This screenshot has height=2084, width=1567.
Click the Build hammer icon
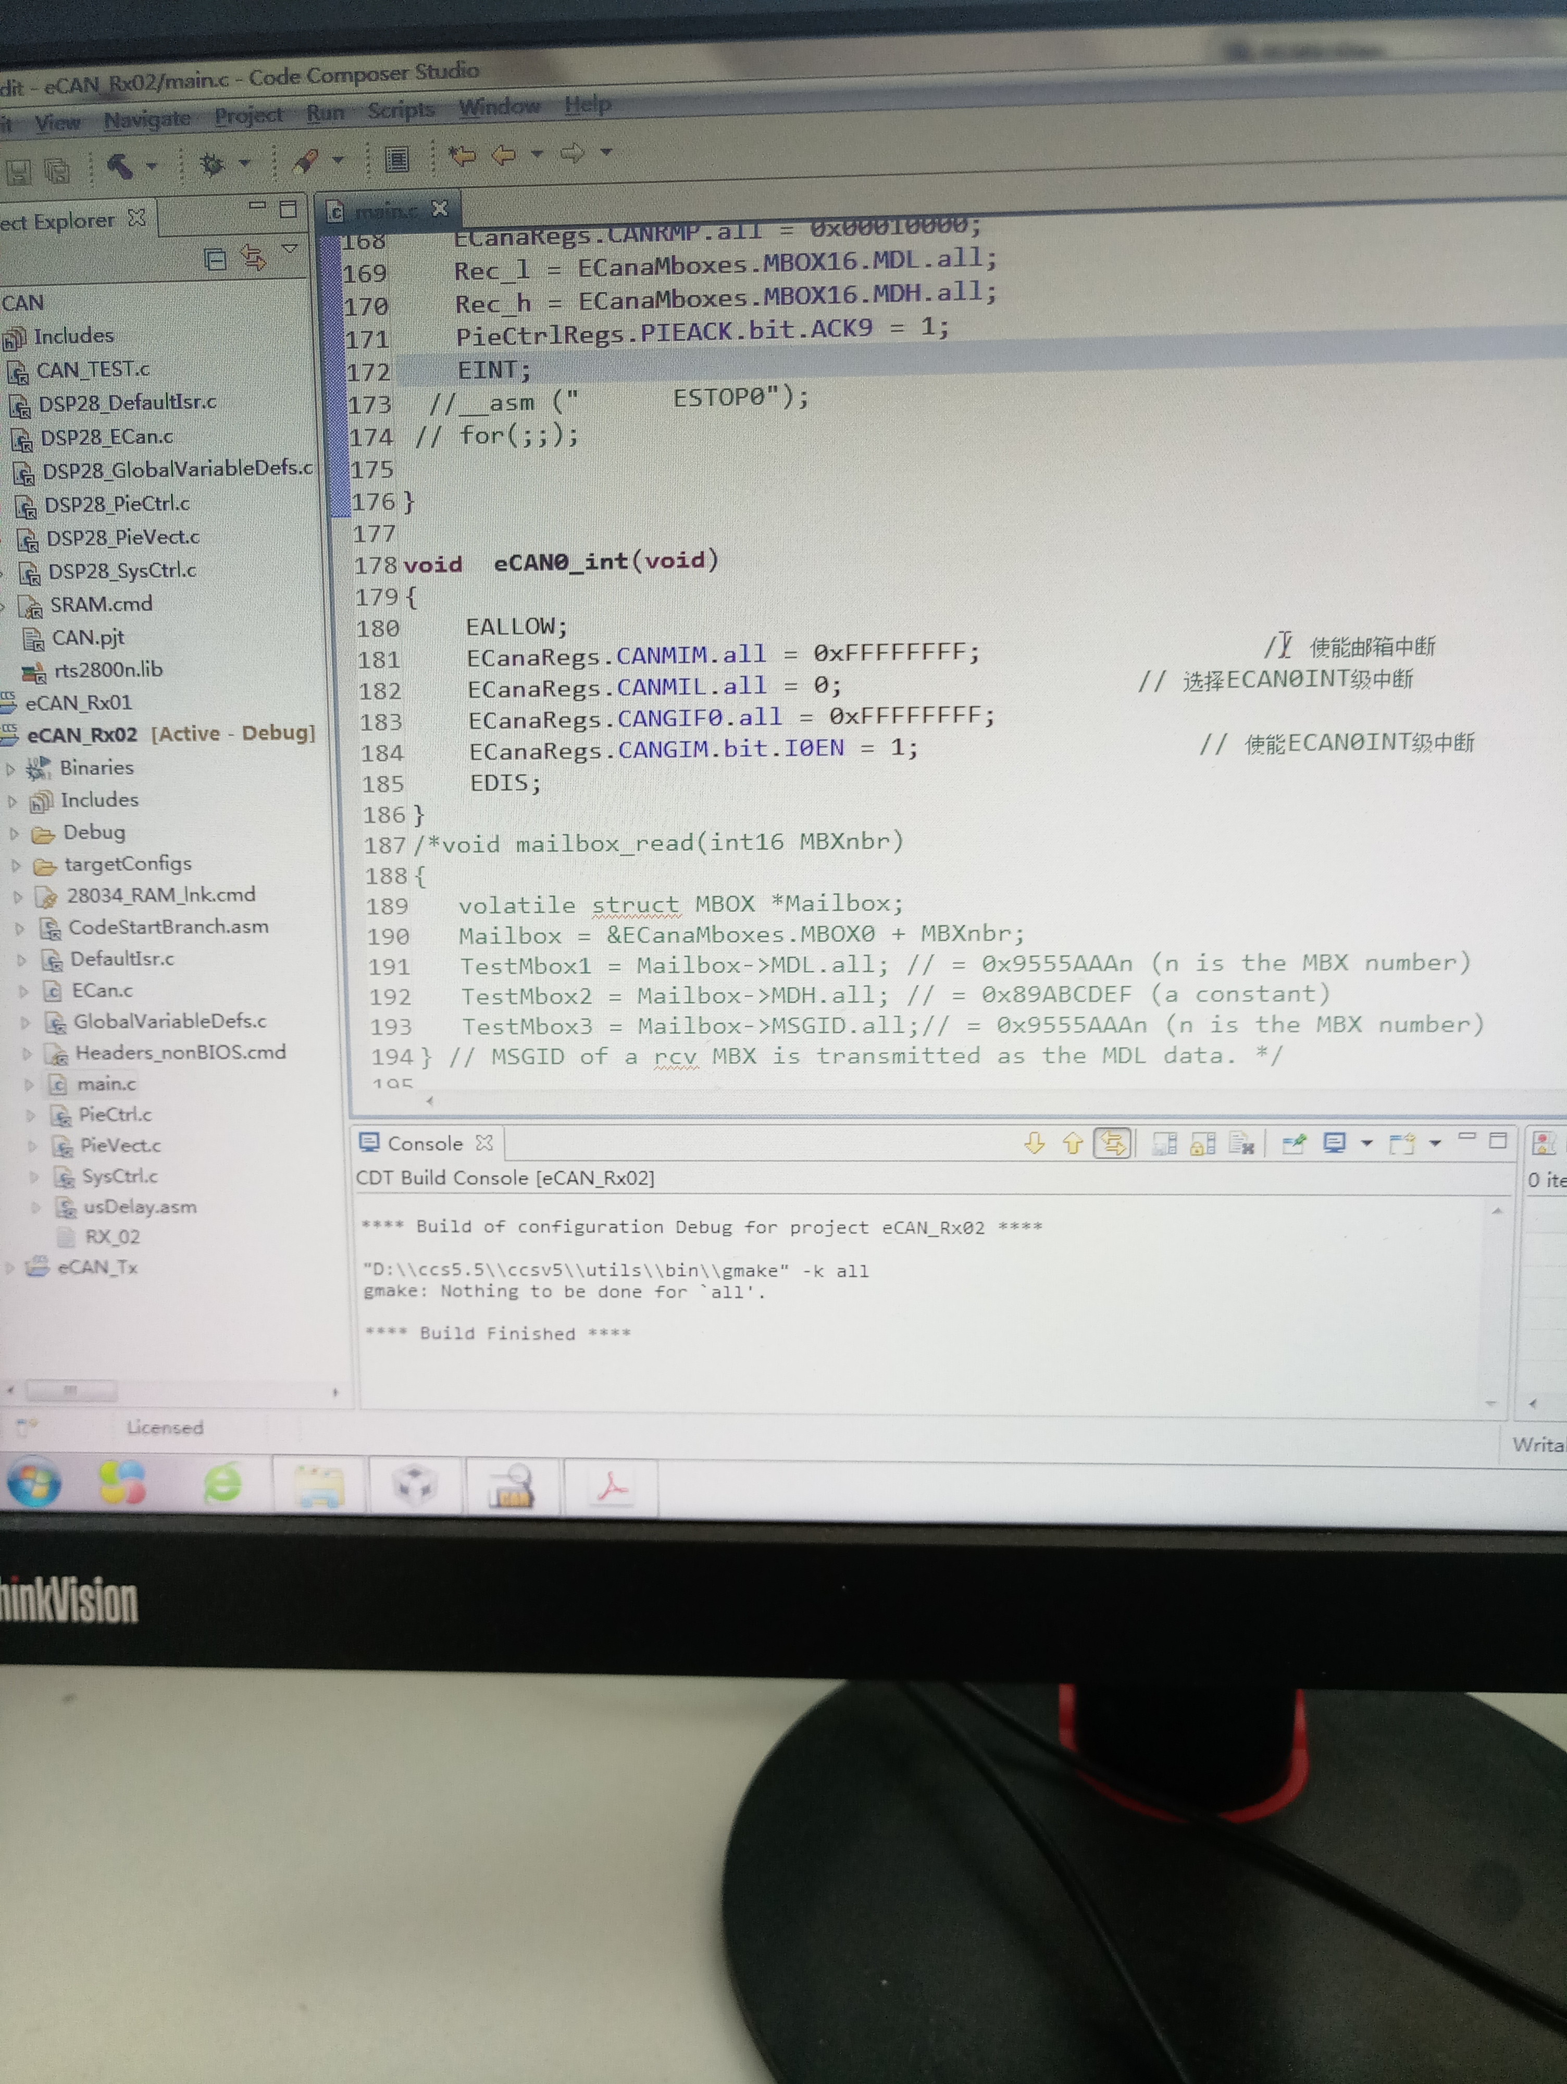click(119, 167)
